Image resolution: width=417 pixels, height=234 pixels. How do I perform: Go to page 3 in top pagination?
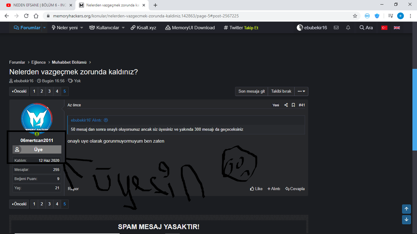point(49,91)
